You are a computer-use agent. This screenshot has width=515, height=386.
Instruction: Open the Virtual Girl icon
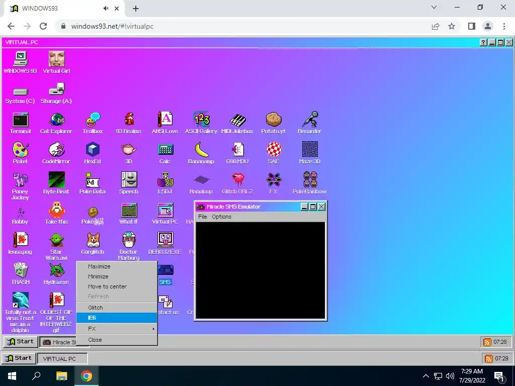pos(56,62)
